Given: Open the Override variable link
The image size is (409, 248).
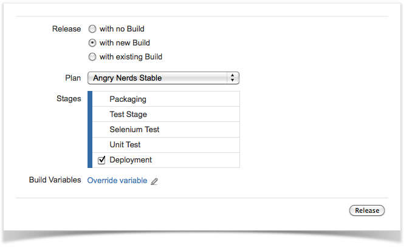Looking at the screenshot, I should 117,181.
